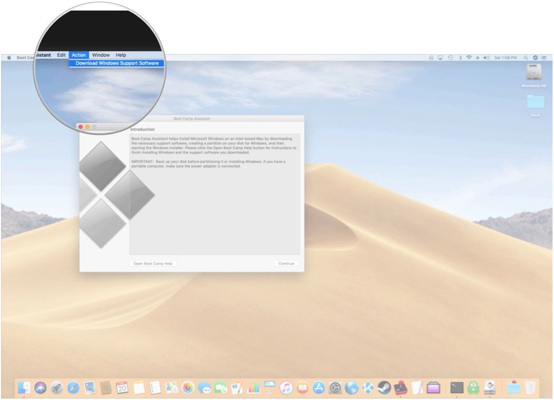The width and height of the screenshot is (554, 400).
Task: Select Download Windows Support Software
Action: coord(117,63)
